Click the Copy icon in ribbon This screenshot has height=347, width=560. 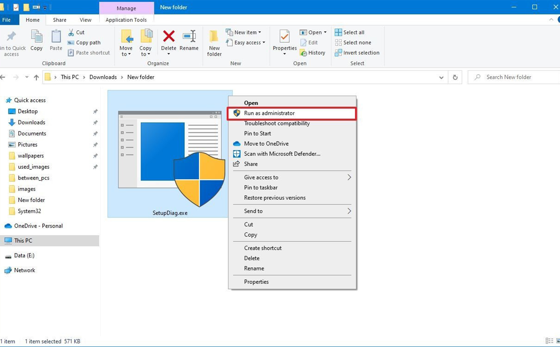[36, 36]
